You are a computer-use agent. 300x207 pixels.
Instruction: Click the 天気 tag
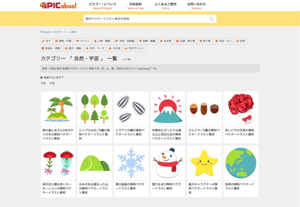pos(43,83)
